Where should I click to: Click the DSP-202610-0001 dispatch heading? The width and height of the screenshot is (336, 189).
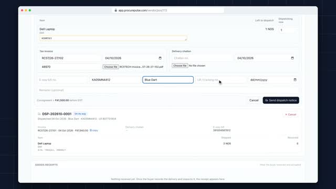57,114
